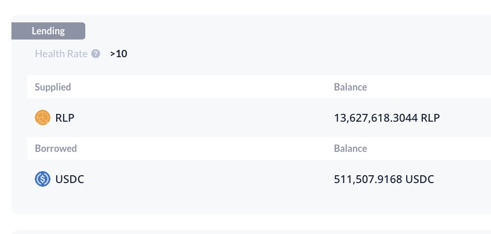Click the 13,627,618.3044 supplied amount
The width and height of the screenshot is (491, 234).
click(376, 118)
